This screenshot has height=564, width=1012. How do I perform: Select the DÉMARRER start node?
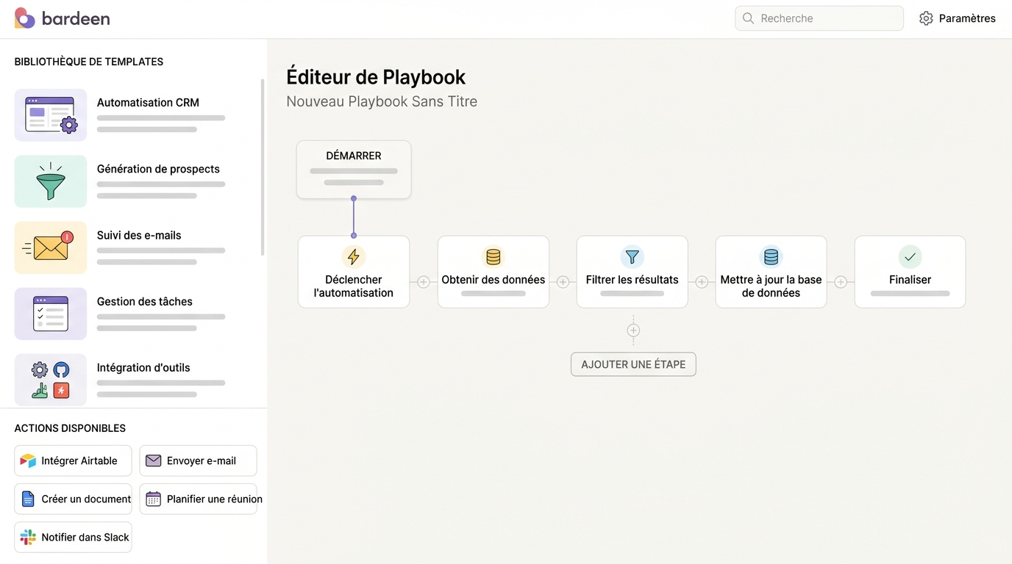tap(354, 170)
